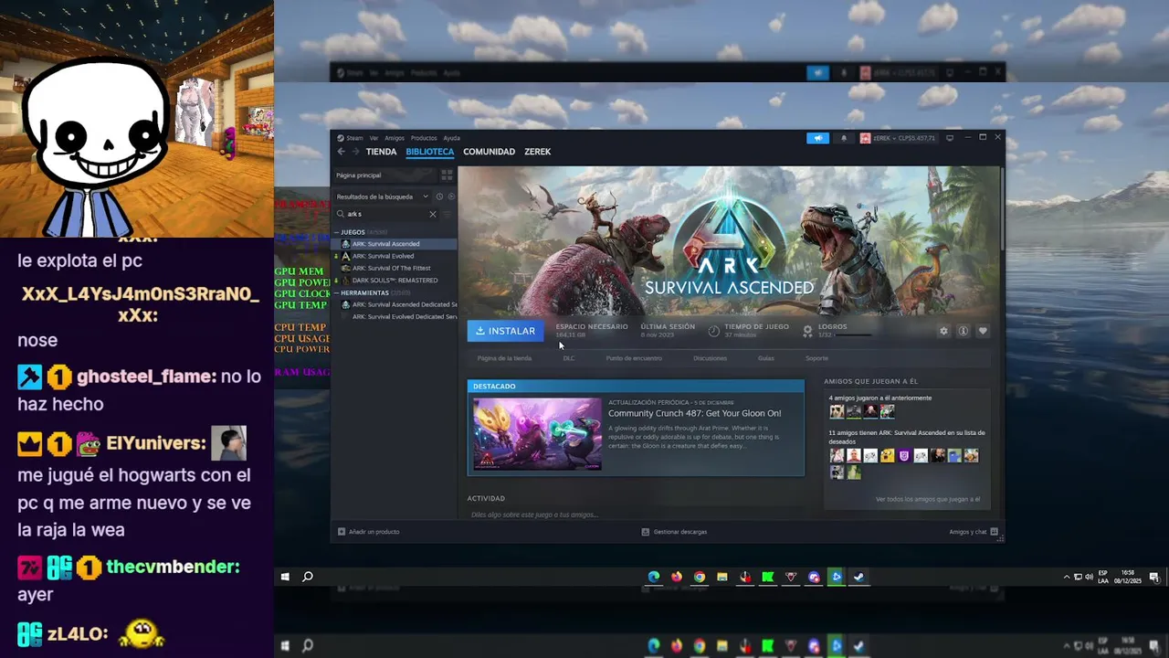Click the blue INSTALAR button
The width and height of the screenshot is (1169, 658).
click(505, 331)
